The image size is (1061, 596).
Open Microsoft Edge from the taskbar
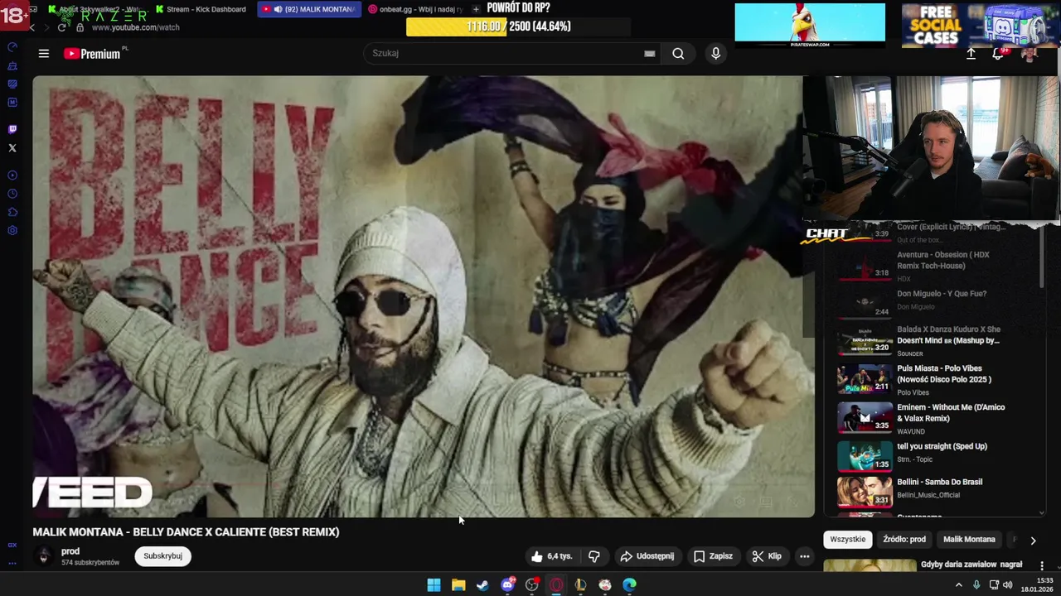click(x=629, y=585)
